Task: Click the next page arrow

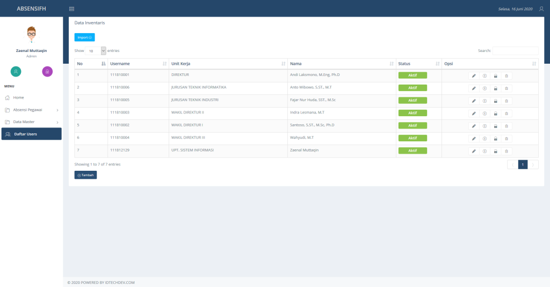Action: 533,164
